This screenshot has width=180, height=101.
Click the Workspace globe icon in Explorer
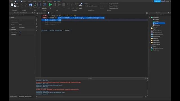[152, 17]
